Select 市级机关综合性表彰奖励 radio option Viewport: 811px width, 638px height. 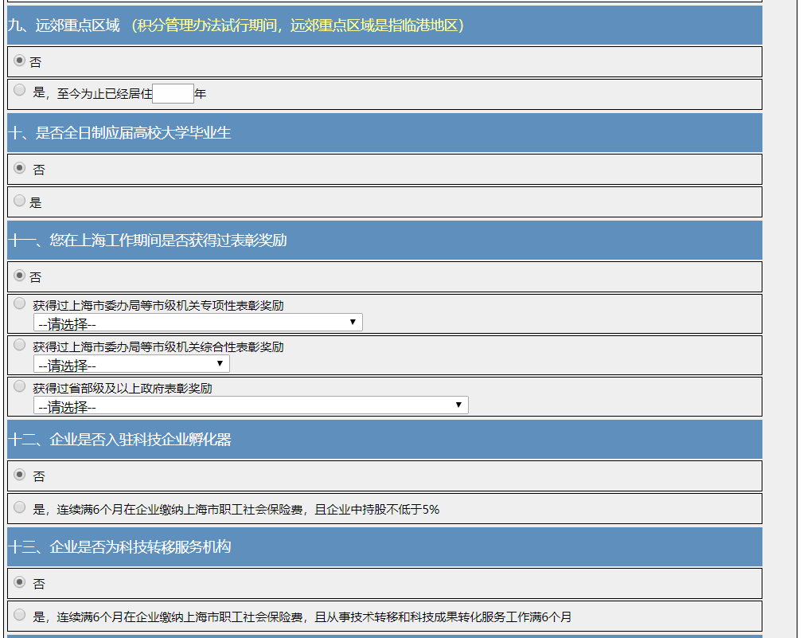pyautogui.click(x=20, y=344)
